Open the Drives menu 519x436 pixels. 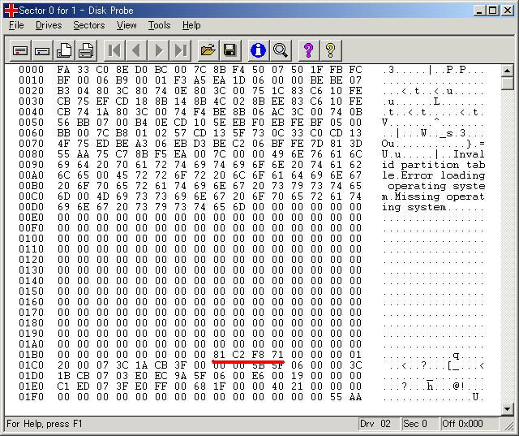tap(49, 25)
